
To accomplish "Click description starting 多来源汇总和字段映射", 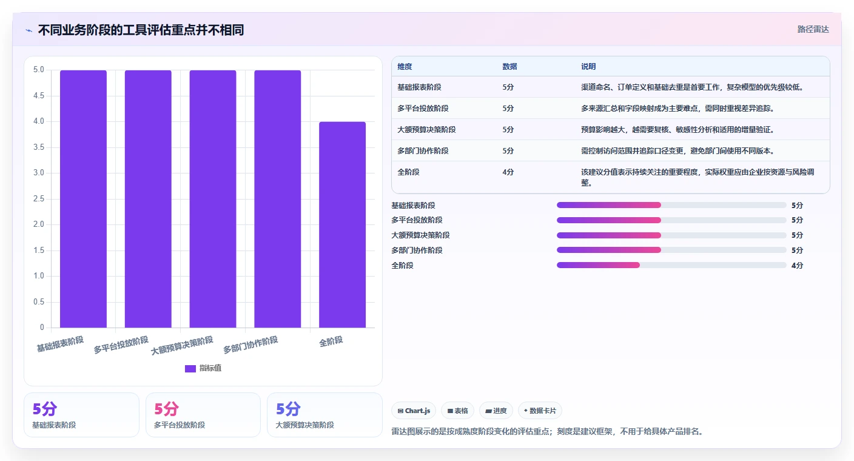I will click(677, 109).
